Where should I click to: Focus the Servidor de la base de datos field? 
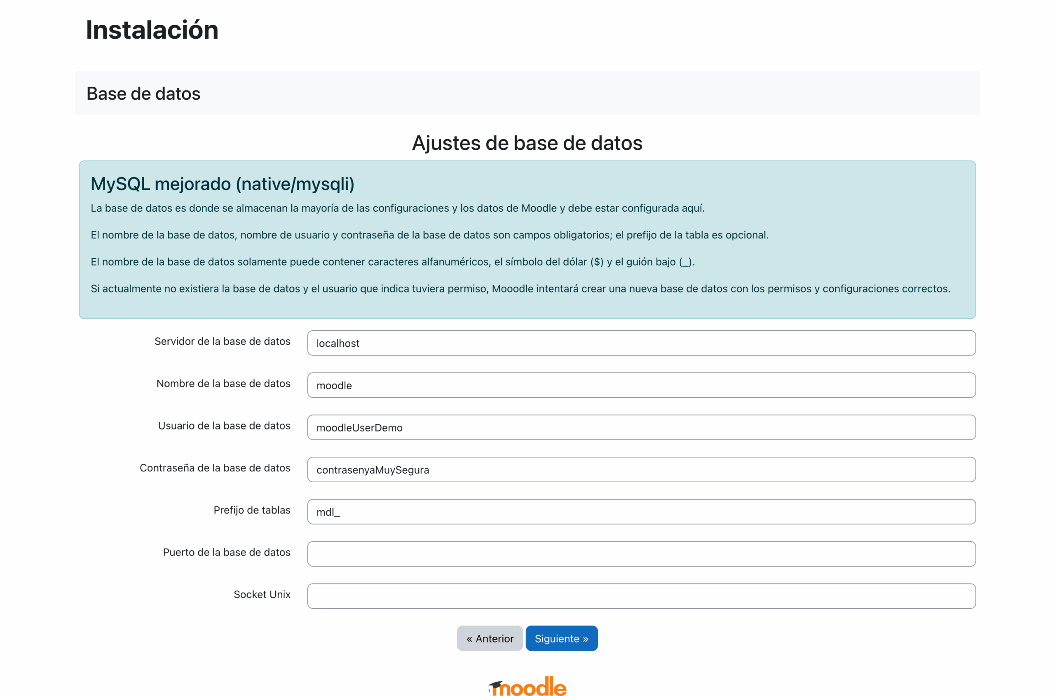641,343
